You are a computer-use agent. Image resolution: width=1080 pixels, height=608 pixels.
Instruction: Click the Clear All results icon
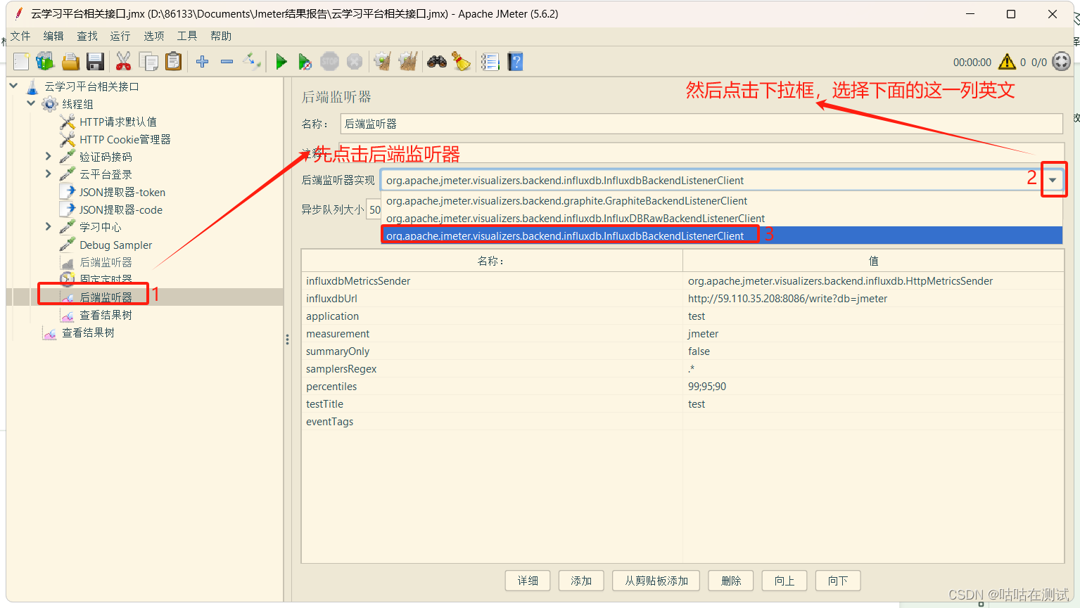click(408, 62)
